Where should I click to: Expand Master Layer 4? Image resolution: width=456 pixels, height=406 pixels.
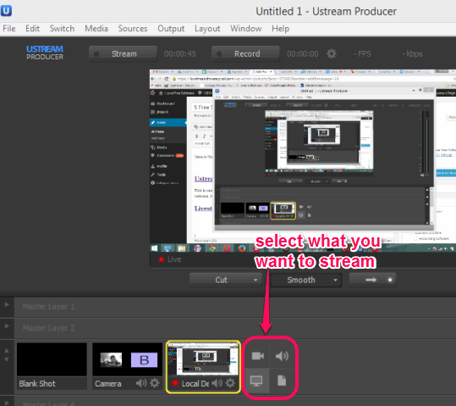[7, 403]
